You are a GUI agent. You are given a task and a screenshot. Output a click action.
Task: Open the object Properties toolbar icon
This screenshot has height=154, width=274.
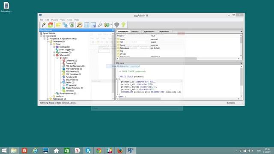tap(58, 25)
